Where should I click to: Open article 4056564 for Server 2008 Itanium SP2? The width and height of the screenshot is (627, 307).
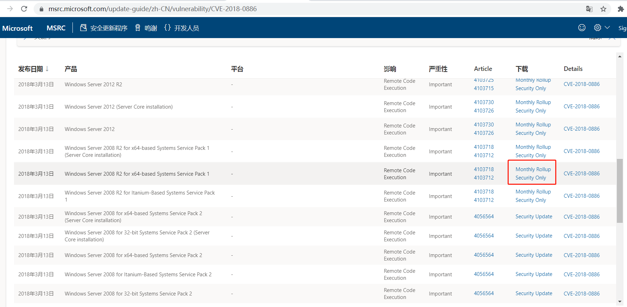coord(484,274)
